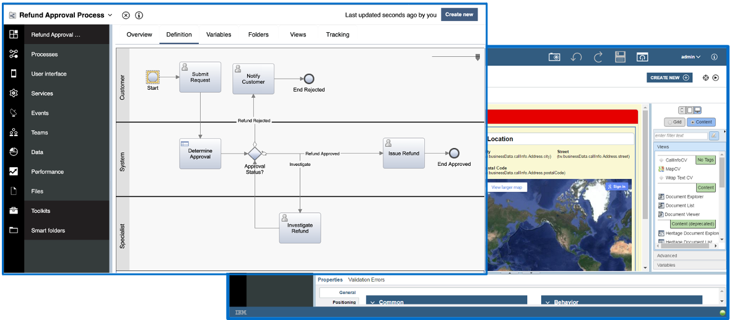Click the Toolkits briefcase icon
The height and width of the screenshot is (320, 732).
(x=14, y=211)
